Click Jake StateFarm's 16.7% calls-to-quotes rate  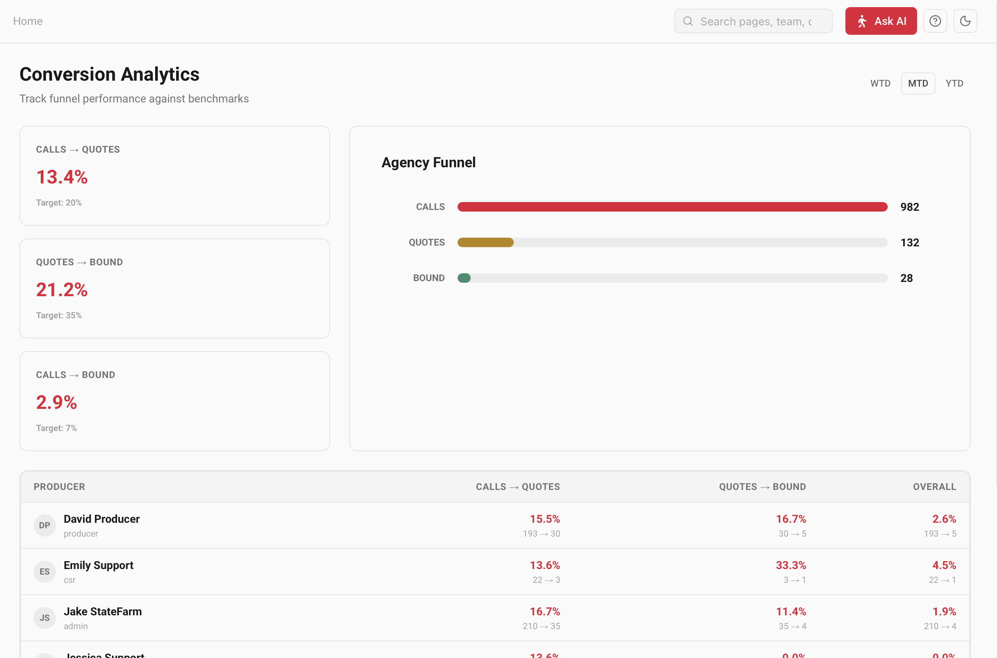545,611
